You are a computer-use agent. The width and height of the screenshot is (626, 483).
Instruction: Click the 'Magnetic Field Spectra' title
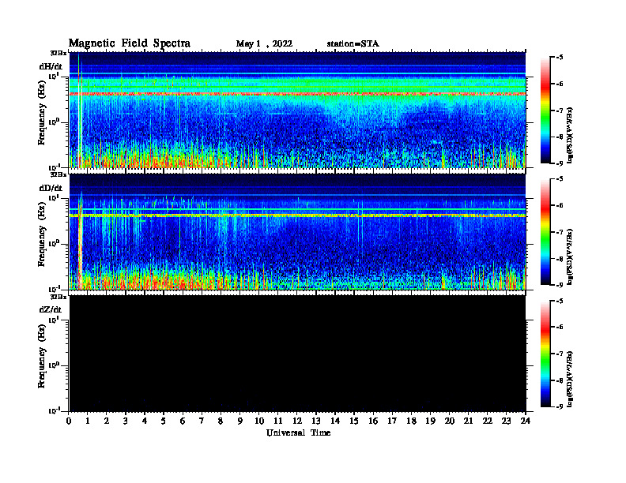tap(130, 43)
